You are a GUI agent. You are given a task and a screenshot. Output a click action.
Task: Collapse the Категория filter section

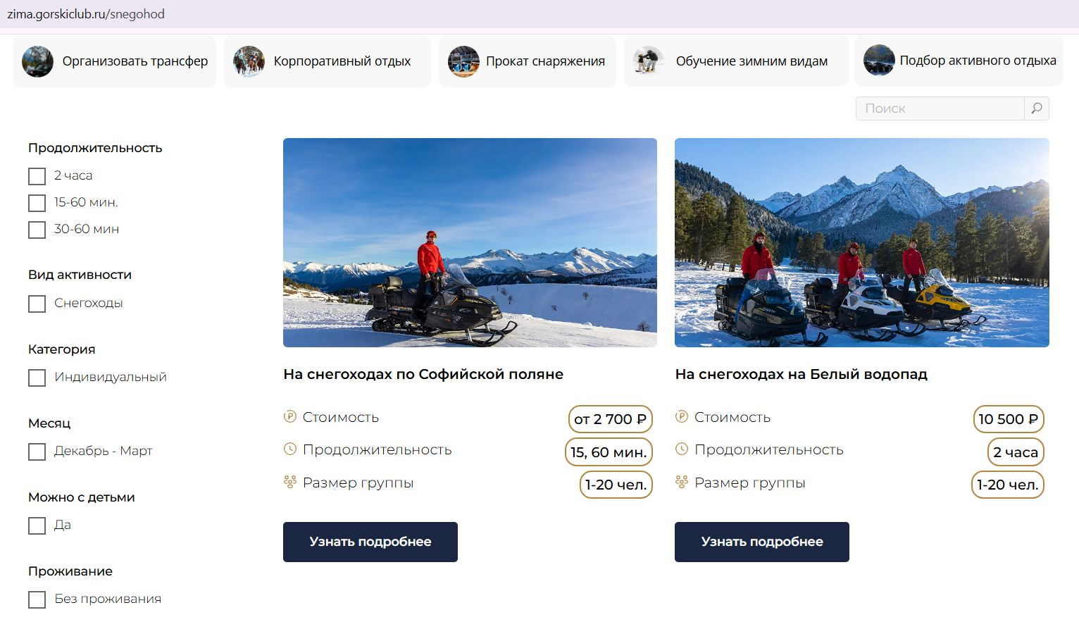(63, 349)
